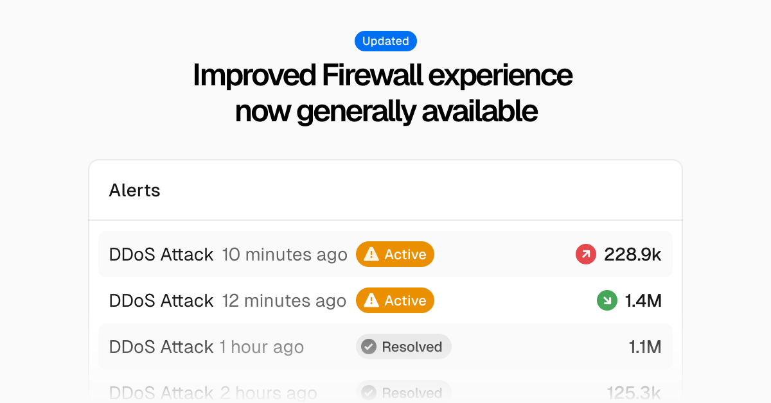Screen dimensions: 771x403
Task: Click the warning triangle on the first Active badge
Action: (371, 254)
